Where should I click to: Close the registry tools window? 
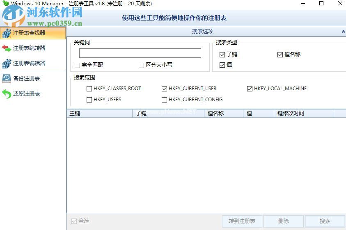pos(340,4)
